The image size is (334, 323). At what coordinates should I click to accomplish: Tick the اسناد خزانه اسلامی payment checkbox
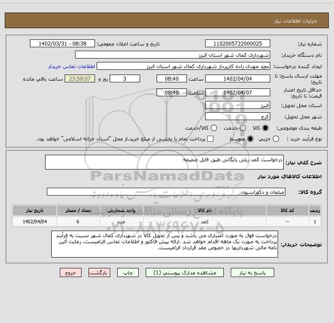coord(210,139)
